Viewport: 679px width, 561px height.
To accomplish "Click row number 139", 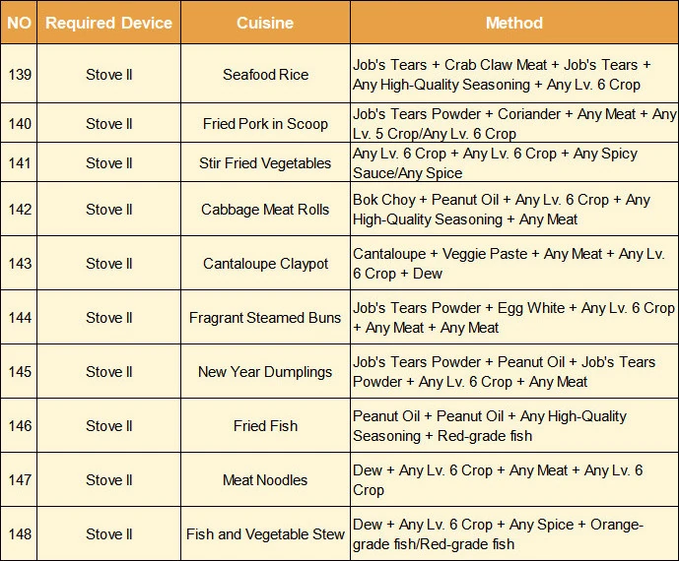I will [x=19, y=75].
